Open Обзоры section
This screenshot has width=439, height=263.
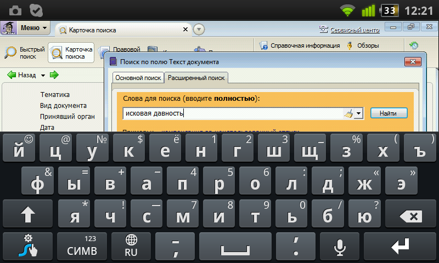tap(363, 45)
